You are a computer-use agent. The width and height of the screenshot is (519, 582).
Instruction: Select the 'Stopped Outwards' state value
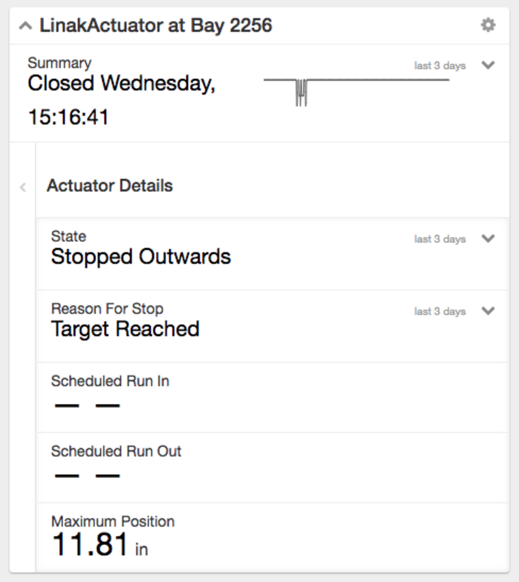pyautogui.click(x=141, y=257)
